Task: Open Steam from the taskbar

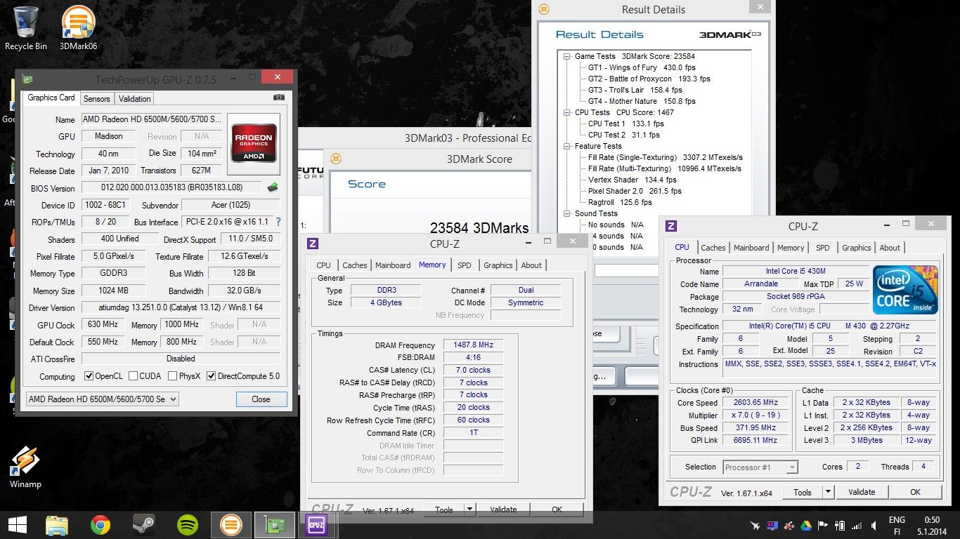Action: (143, 524)
